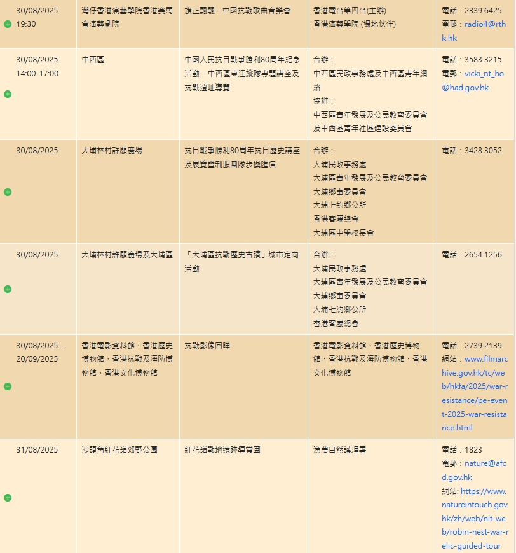Open the natureintouch.gov.hk guided tour link

[475, 518]
